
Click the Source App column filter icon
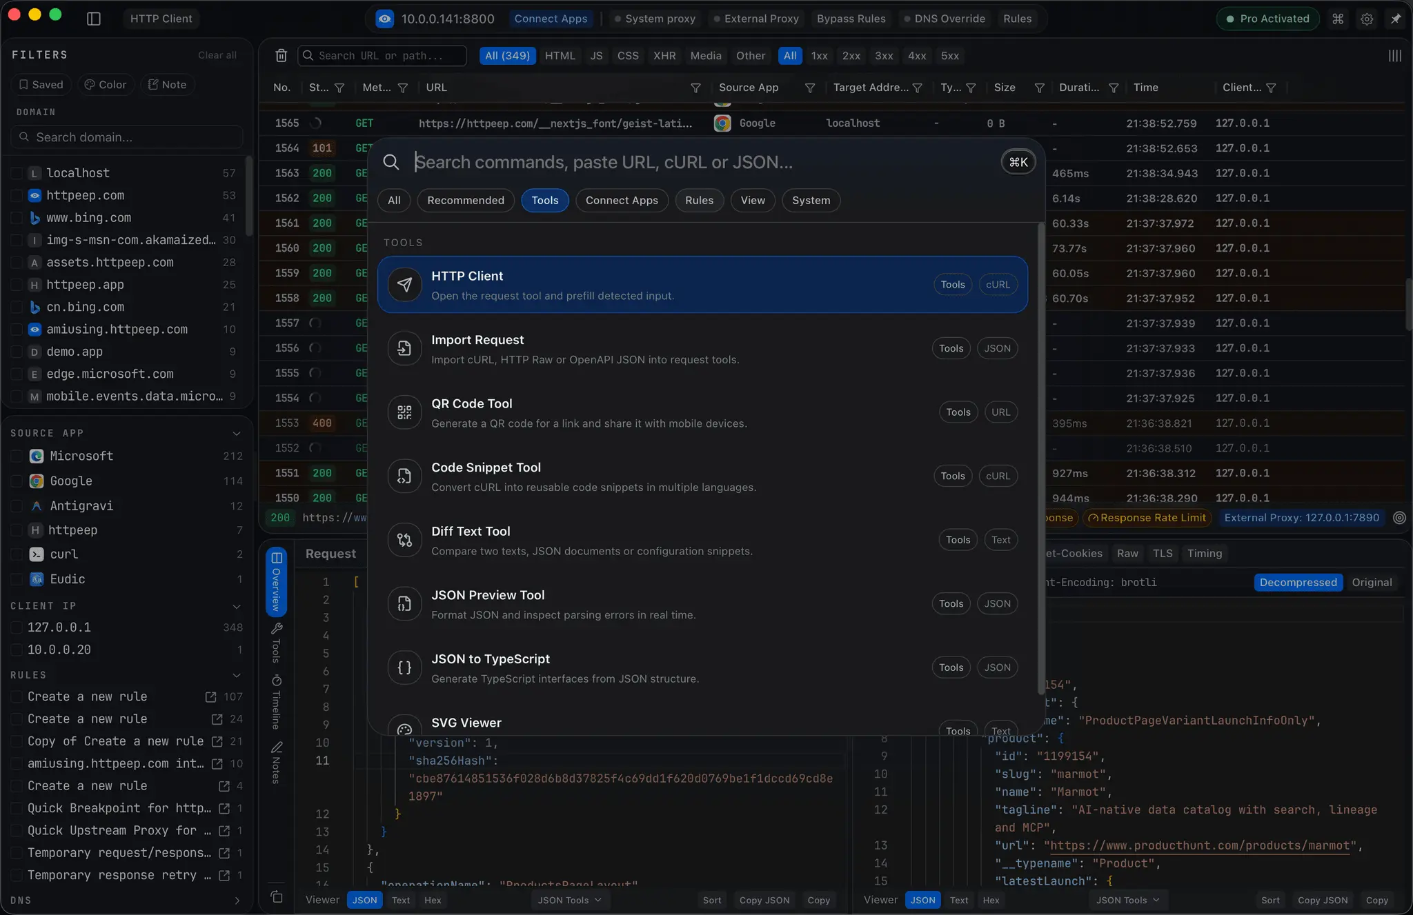pos(810,88)
